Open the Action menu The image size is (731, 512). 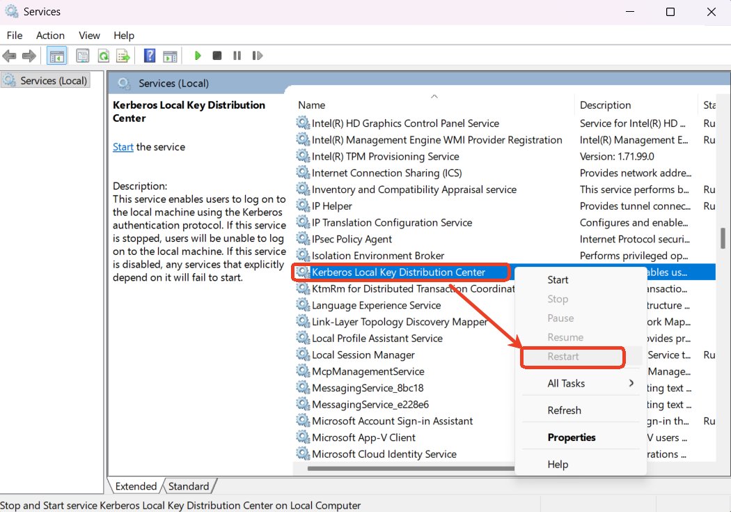coord(50,36)
